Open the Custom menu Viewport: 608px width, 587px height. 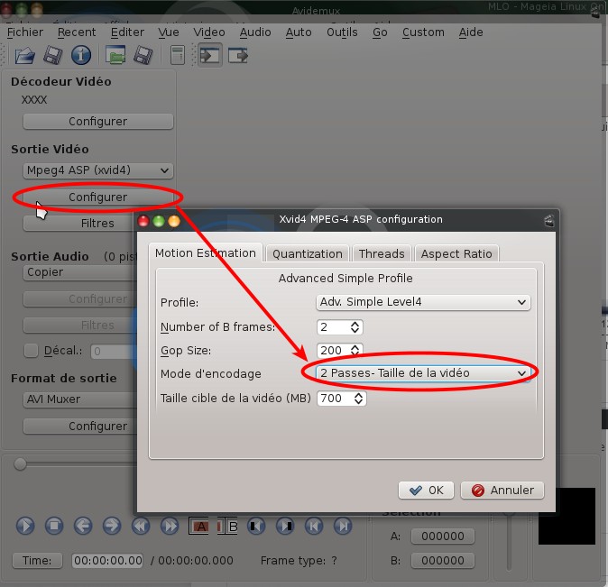[423, 32]
